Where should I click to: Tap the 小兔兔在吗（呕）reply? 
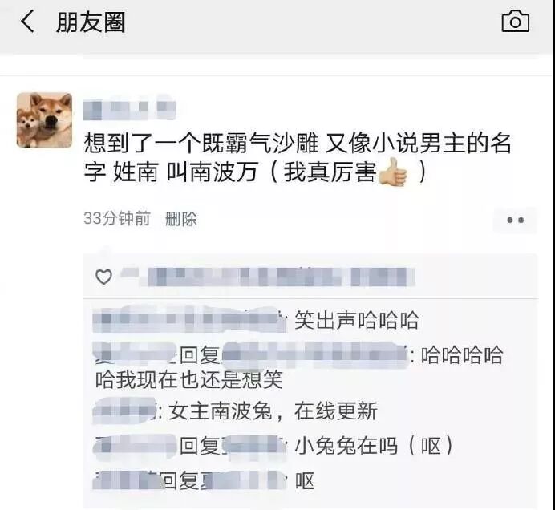(374, 446)
